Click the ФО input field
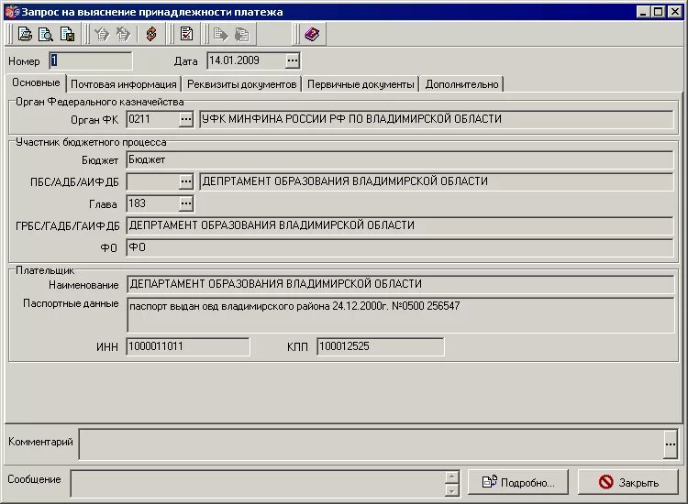 400,247
